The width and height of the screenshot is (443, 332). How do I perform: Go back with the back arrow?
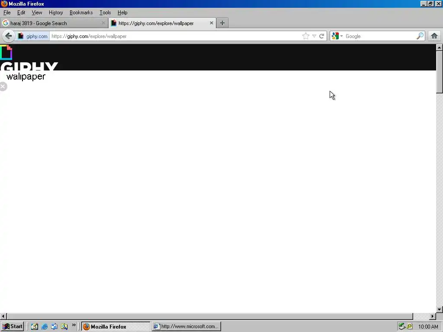coord(9,36)
